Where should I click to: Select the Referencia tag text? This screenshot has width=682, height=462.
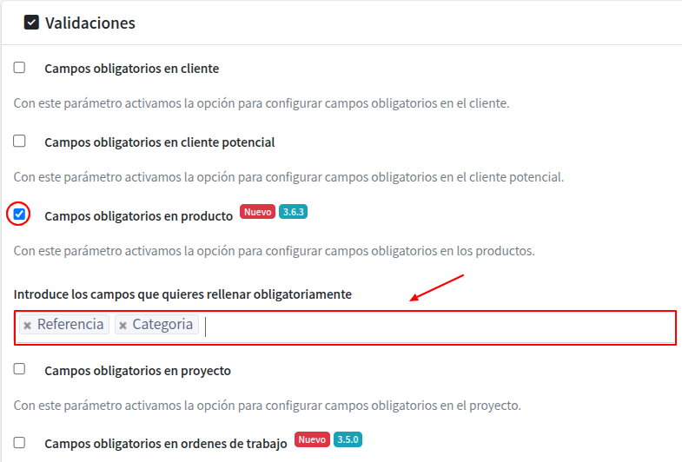click(x=70, y=325)
